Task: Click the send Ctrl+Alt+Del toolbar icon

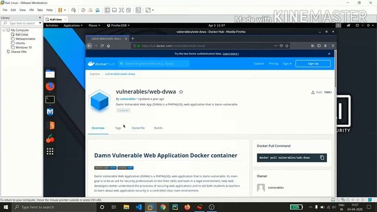Action: click(x=74, y=10)
